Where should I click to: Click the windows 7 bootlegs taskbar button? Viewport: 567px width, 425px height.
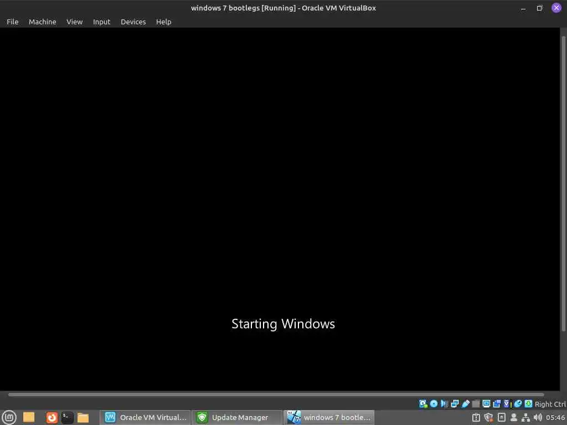point(329,417)
